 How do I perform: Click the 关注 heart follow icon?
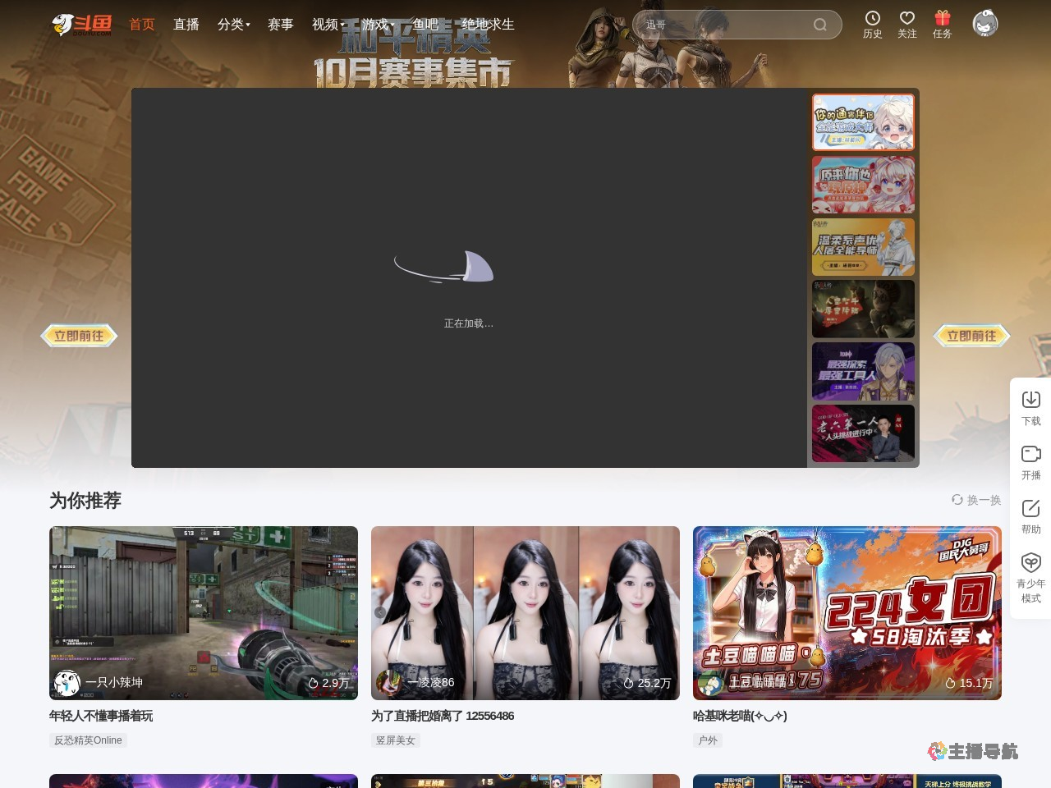pos(906,25)
